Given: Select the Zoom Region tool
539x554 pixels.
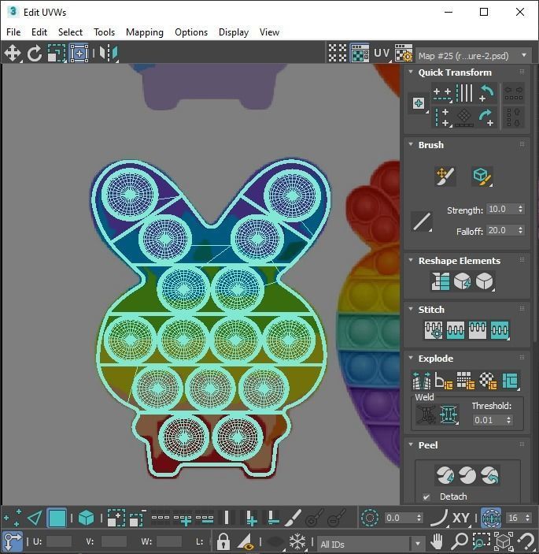Looking at the screenshot, I should (481, 541).
